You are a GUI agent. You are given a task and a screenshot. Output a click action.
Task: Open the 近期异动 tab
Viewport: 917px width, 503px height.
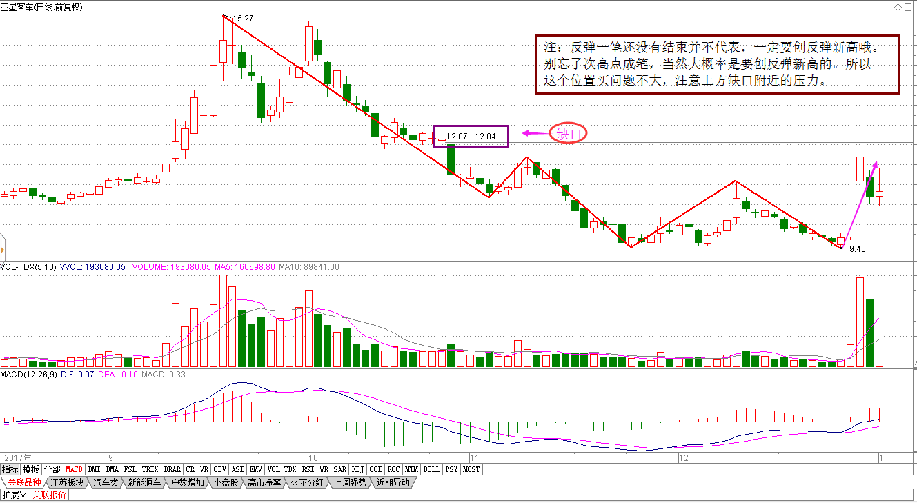[x=393, y=482]
